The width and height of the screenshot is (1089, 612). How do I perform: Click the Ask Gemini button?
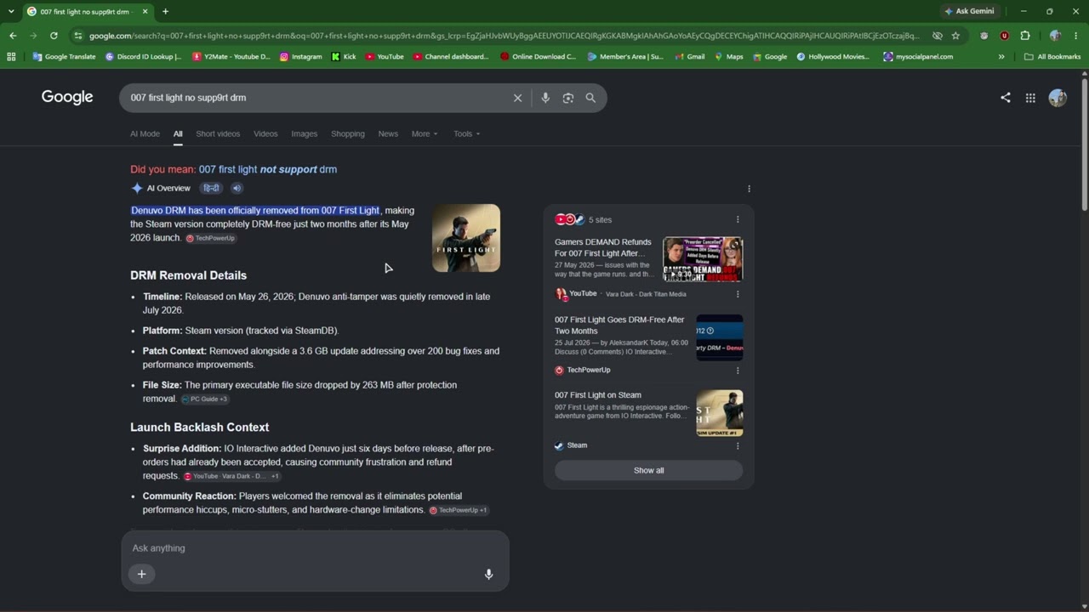tap(968, 11)
